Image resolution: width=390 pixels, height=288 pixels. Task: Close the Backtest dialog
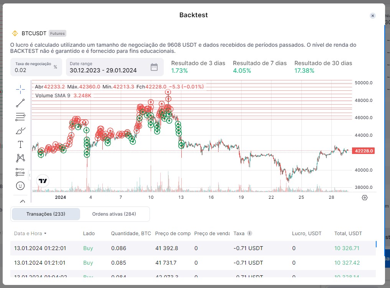[x=372, y=16]
